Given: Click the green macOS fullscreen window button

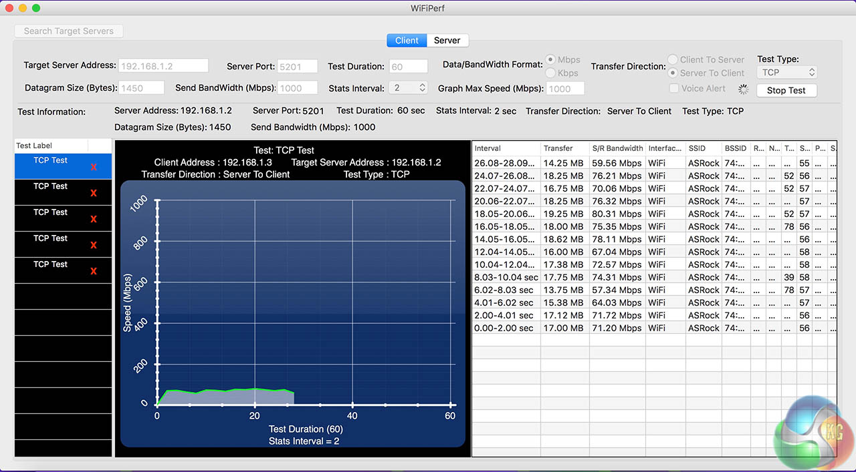Looking at the screenshot, I should point(36,8).
